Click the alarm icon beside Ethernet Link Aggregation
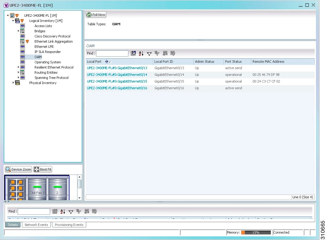 [27, 41]
